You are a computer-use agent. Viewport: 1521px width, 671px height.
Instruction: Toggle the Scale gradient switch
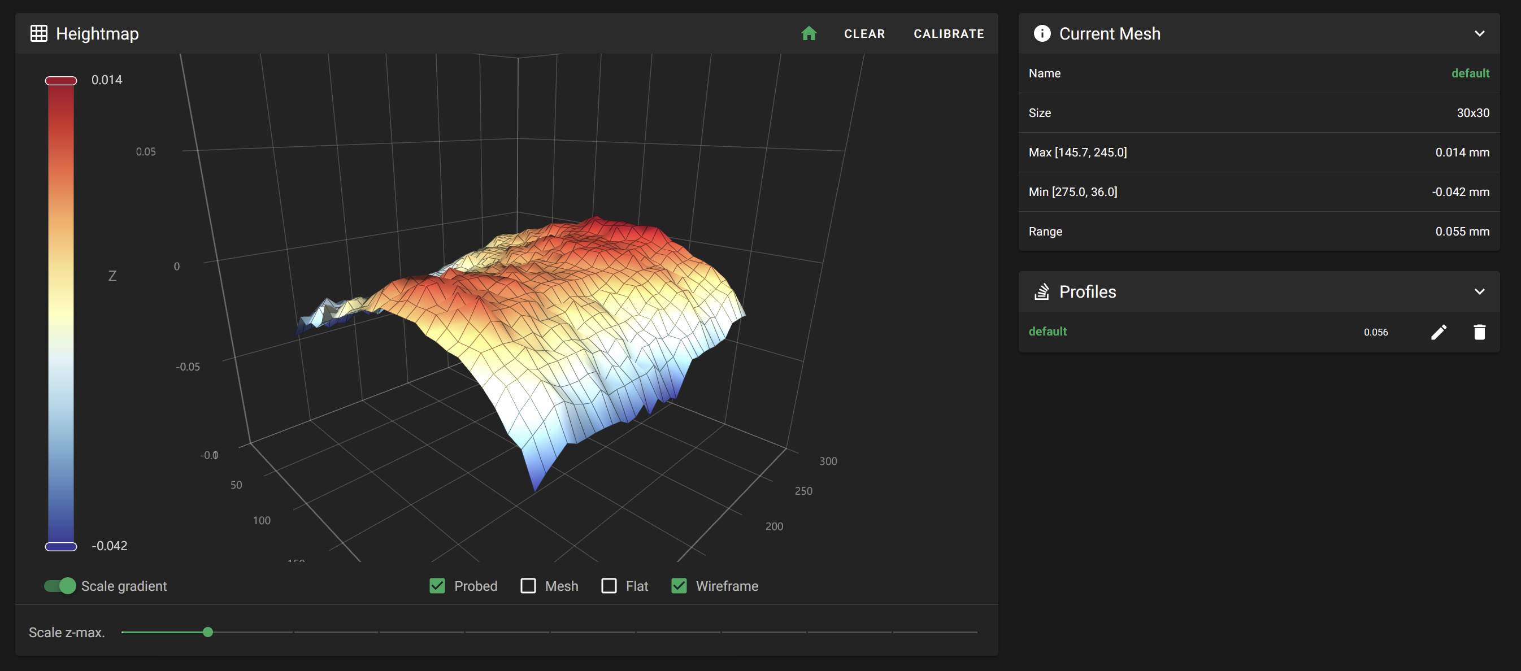(x=60, y=585)
